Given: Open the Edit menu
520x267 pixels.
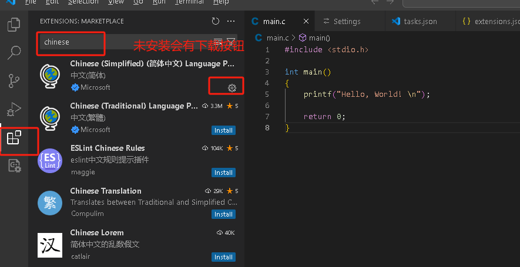Looking at the screenshot, I should [52, 2].
